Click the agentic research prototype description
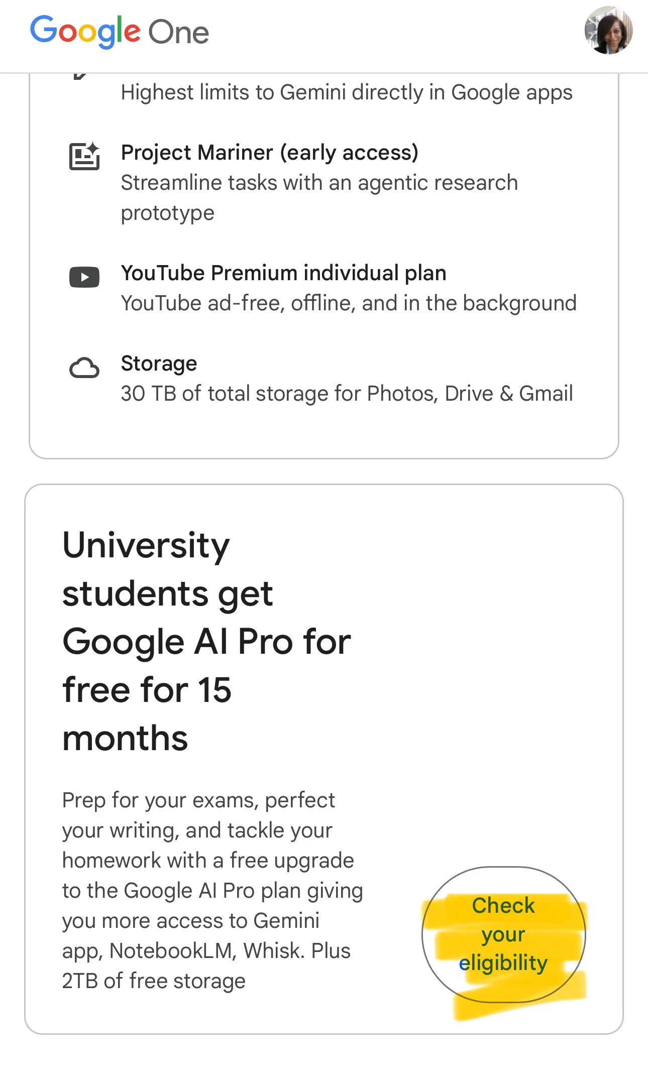Image resolution: width=648 pixels, height=1080 pixels. pyautogui.click(x=319, y=197)
